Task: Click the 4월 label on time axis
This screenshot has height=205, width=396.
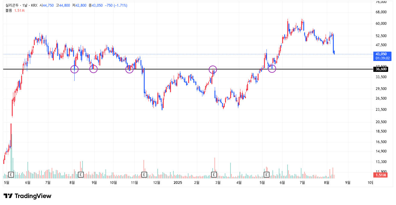Action: 239,183
